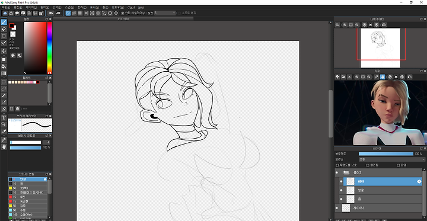The width and height of the screenshot is (427, 221).
Task: Open the Help menu
Action: (x=141, y=7)
